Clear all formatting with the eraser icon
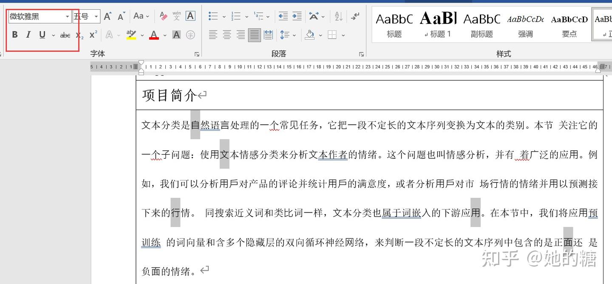612x284 pixels. [163, 16]
